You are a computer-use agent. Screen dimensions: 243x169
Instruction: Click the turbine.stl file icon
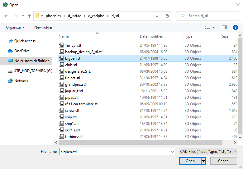click(x=61, y=137)
